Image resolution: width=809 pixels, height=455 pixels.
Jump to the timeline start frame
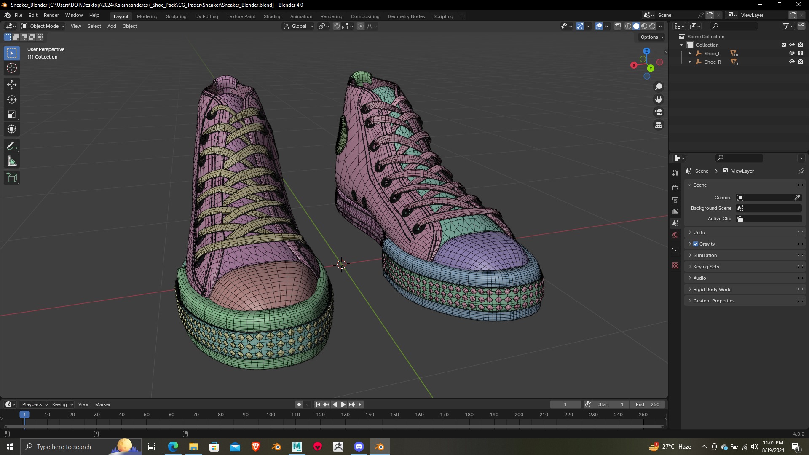tap(318, 404)
